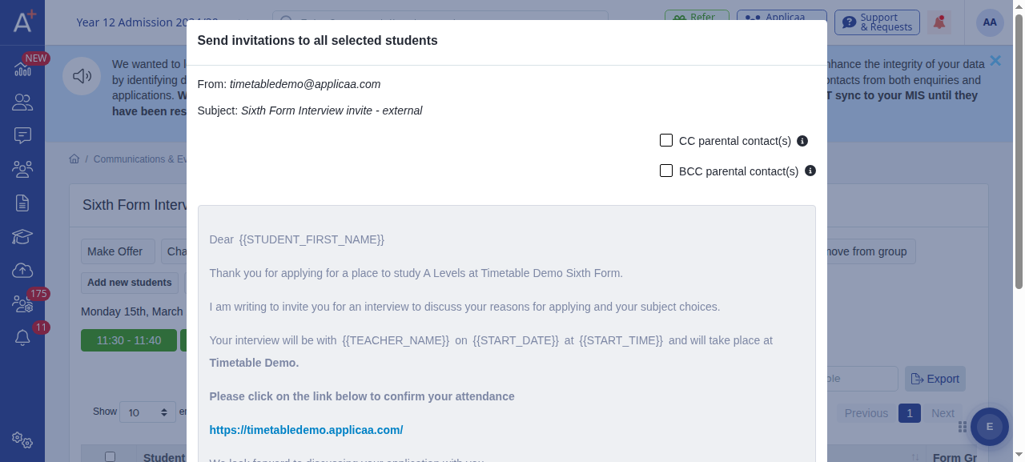Open the messages chat sidebar icon
The image size is (1025, 462).
point(22,135)
